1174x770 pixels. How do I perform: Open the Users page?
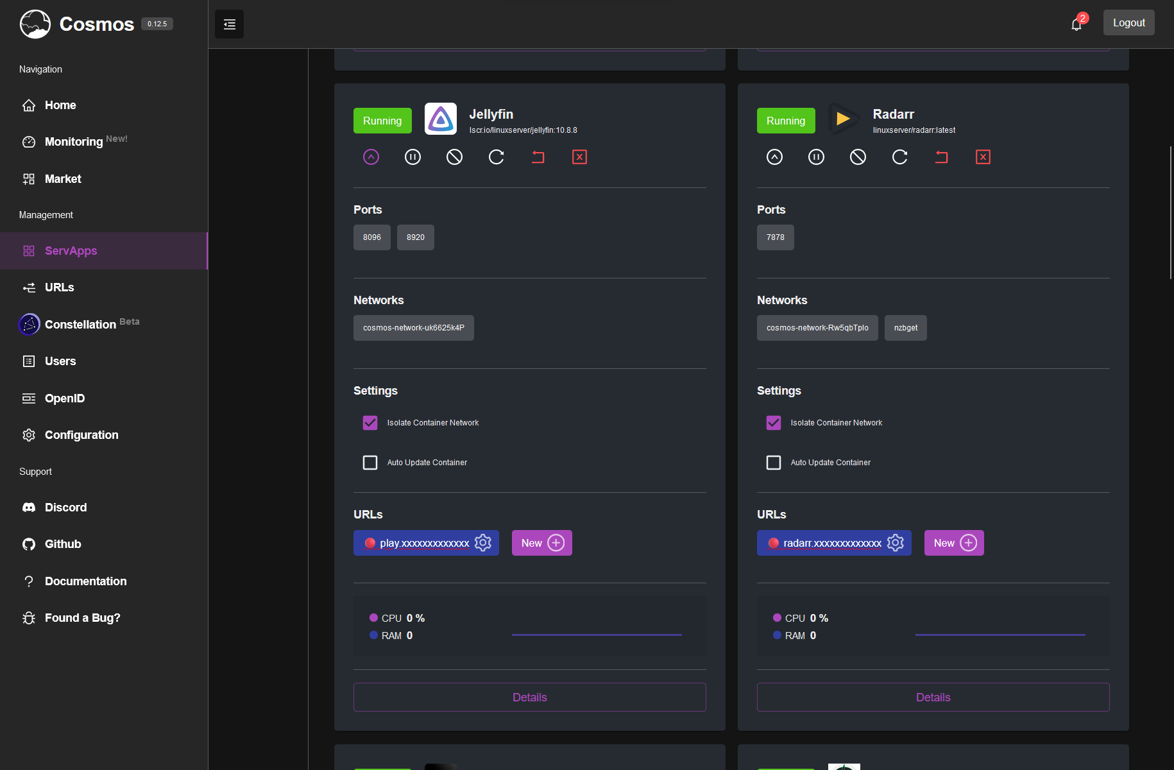pos(104,361)
